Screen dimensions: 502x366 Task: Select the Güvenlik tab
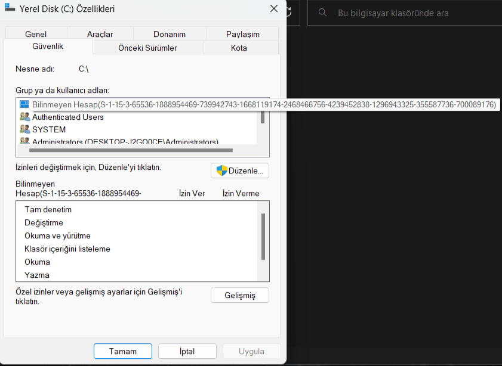click(48, 46)
